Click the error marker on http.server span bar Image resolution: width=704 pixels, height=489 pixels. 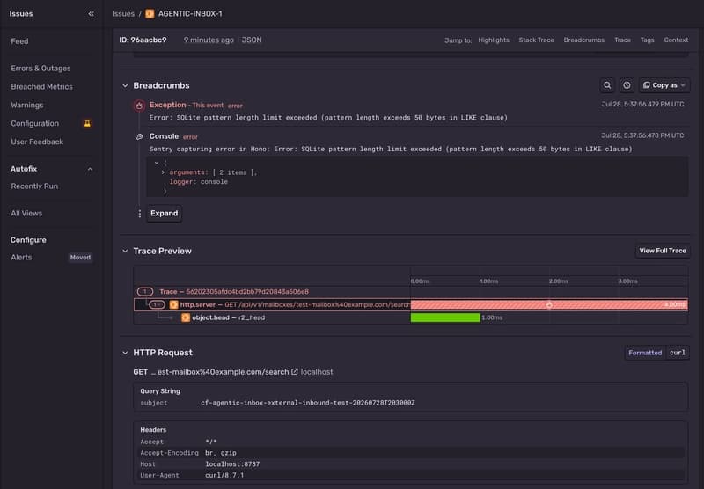pyautogui.click(x=549, y=304)
